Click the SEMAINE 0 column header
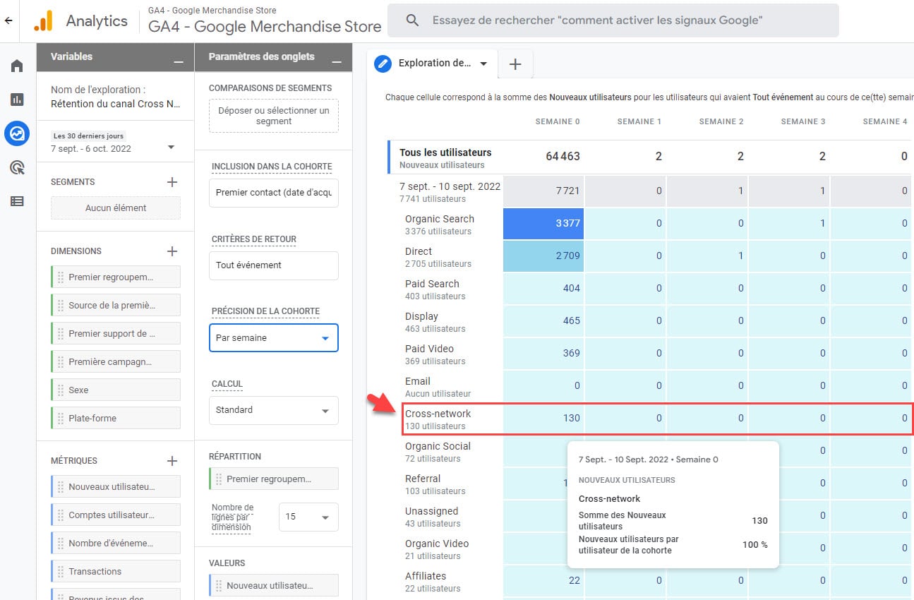 [x=558, y=121]
